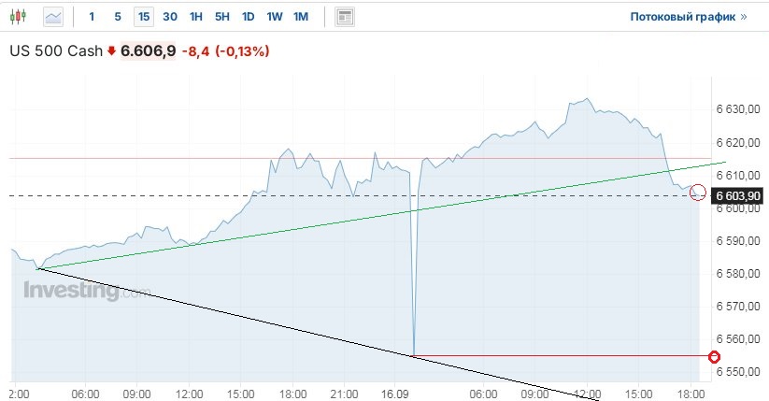Click the Investing.com watermark logo

tap(86, 291)
